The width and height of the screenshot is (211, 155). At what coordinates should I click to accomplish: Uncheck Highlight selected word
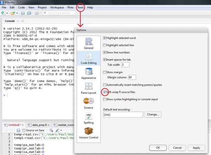pos(104,38)
